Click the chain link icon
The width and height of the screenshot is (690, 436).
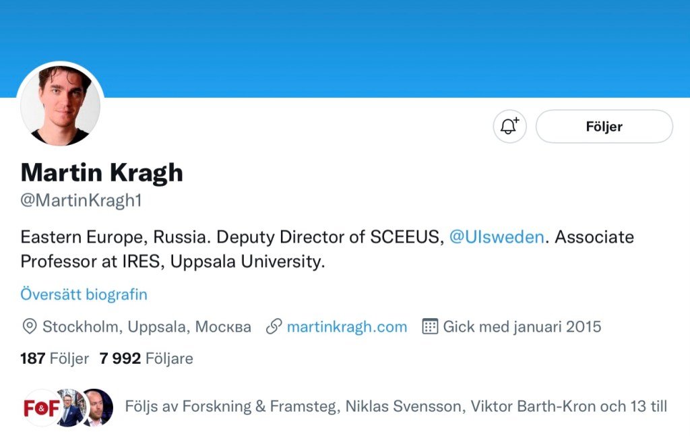point(274,328)
